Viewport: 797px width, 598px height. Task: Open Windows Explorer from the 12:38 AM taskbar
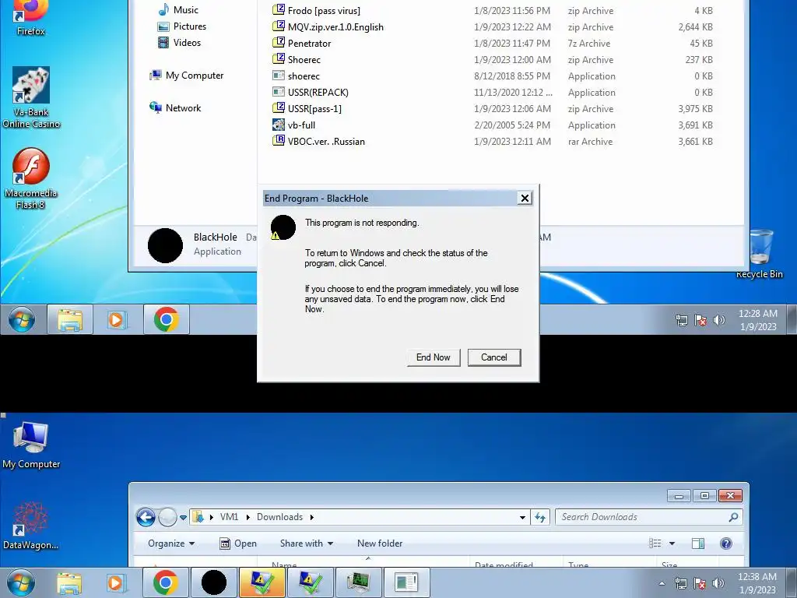69,582
